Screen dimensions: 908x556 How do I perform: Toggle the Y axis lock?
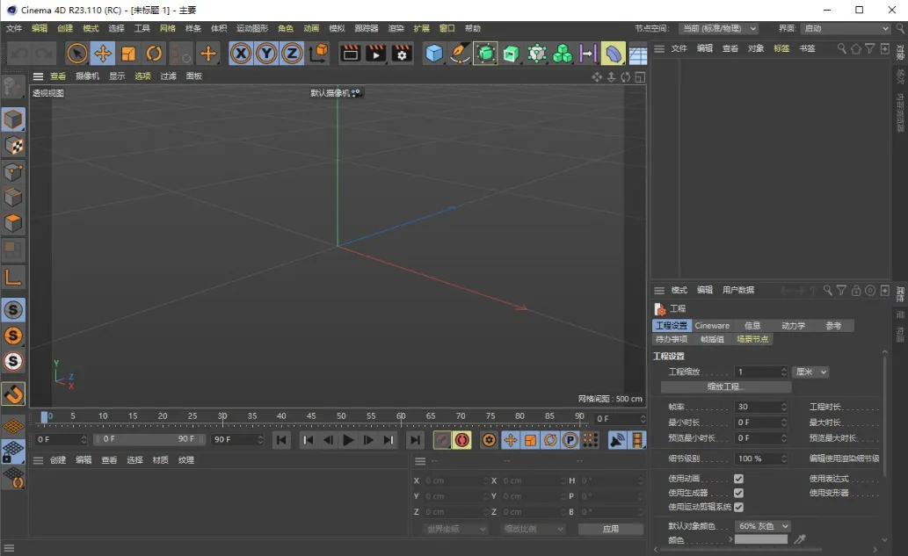(266, 54)
